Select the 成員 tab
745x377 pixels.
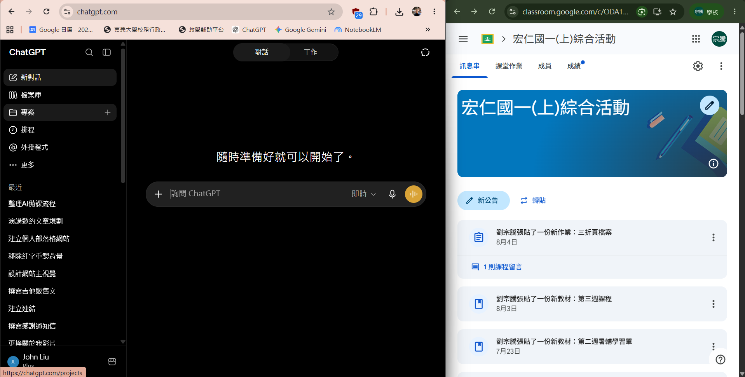point(544,66)
